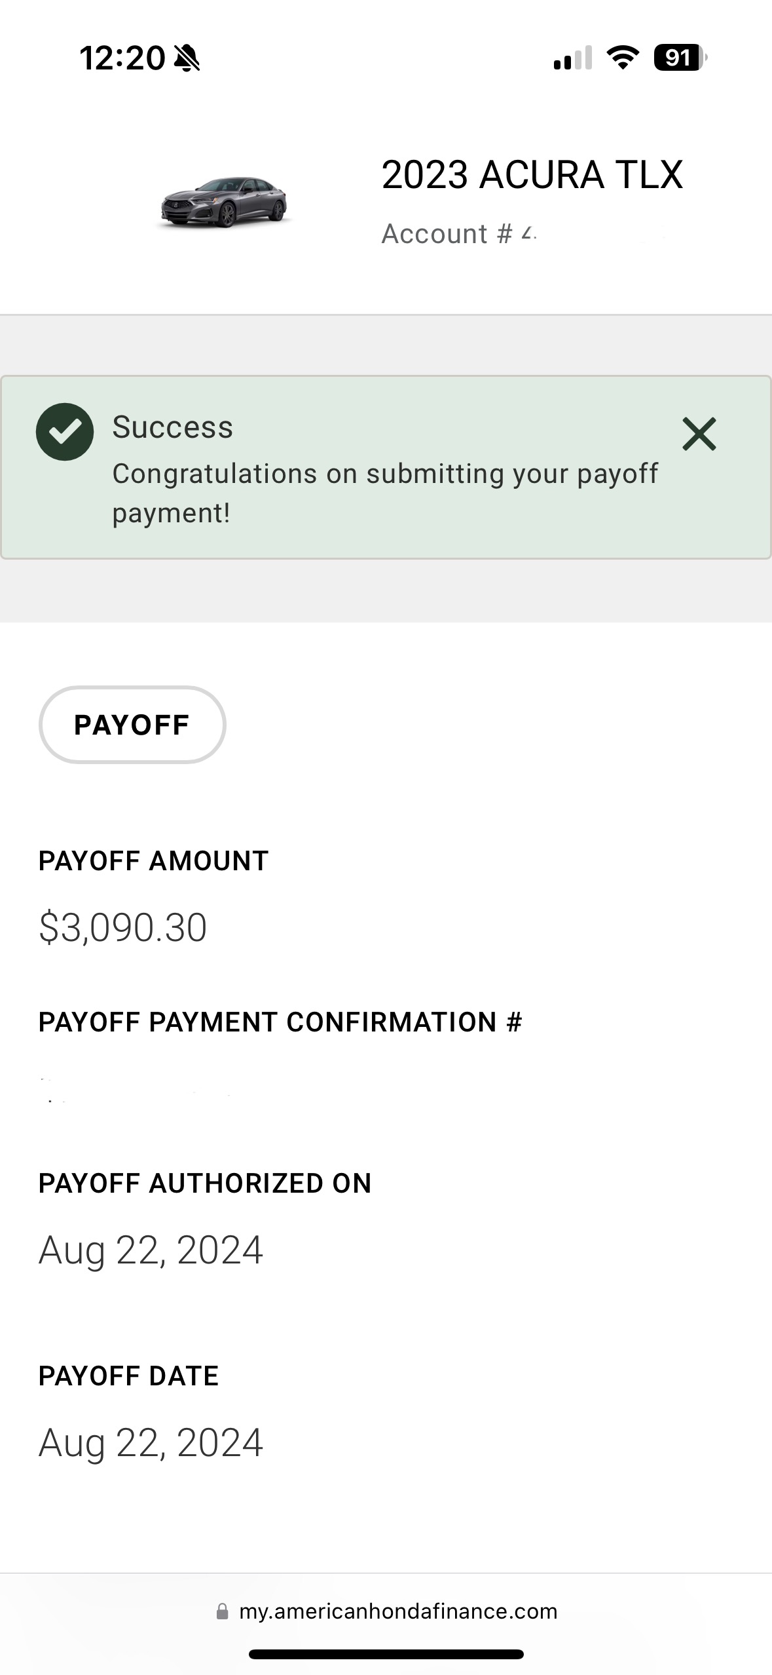
Task: Tap the green Success checkmark icon
Action: tap(64, 432)
